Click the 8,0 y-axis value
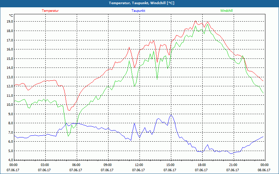The height and width of the screenshot is (174, 279). 11,123
